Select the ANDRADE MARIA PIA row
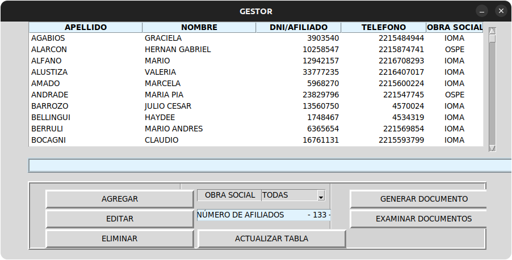 (170, 95)
